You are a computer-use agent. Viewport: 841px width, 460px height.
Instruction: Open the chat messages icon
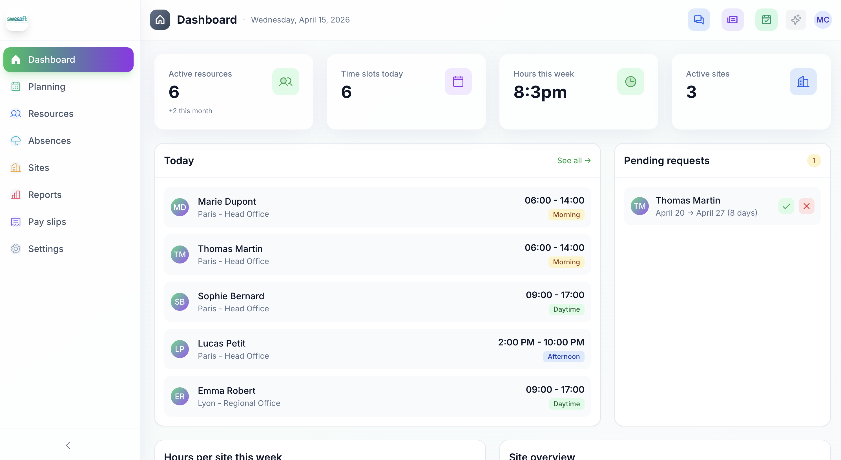[699, 19]
